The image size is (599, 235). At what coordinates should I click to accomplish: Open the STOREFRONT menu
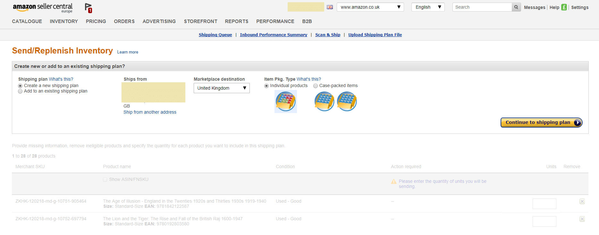click(x=200, y=21)
